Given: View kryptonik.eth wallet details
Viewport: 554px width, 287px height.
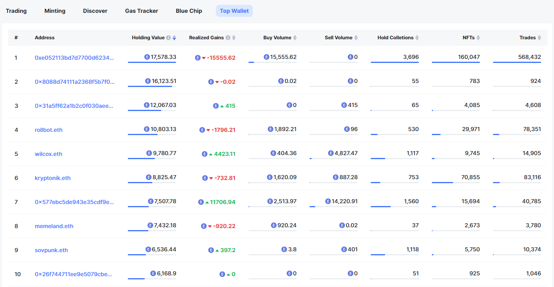Looking at the screenshot, I should click(x=53, y=178).
